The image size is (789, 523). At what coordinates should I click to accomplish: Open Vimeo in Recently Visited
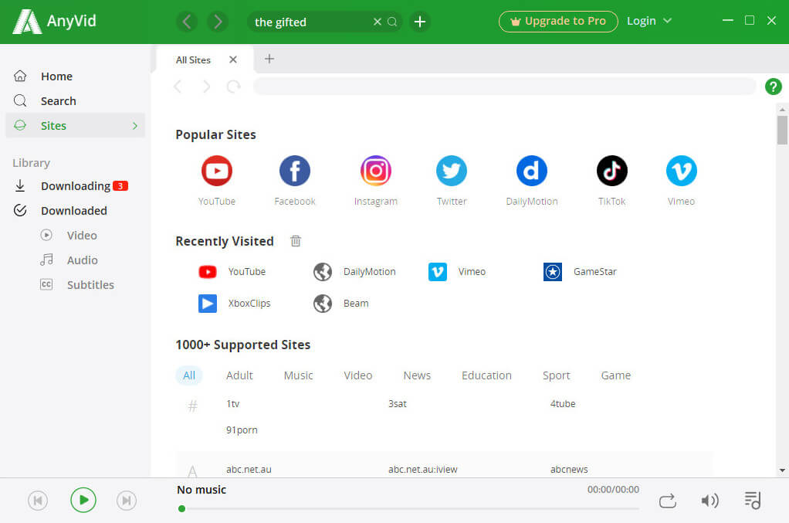457,272
